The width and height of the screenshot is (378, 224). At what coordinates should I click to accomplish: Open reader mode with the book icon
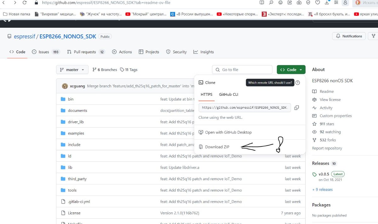pos(262,3)
